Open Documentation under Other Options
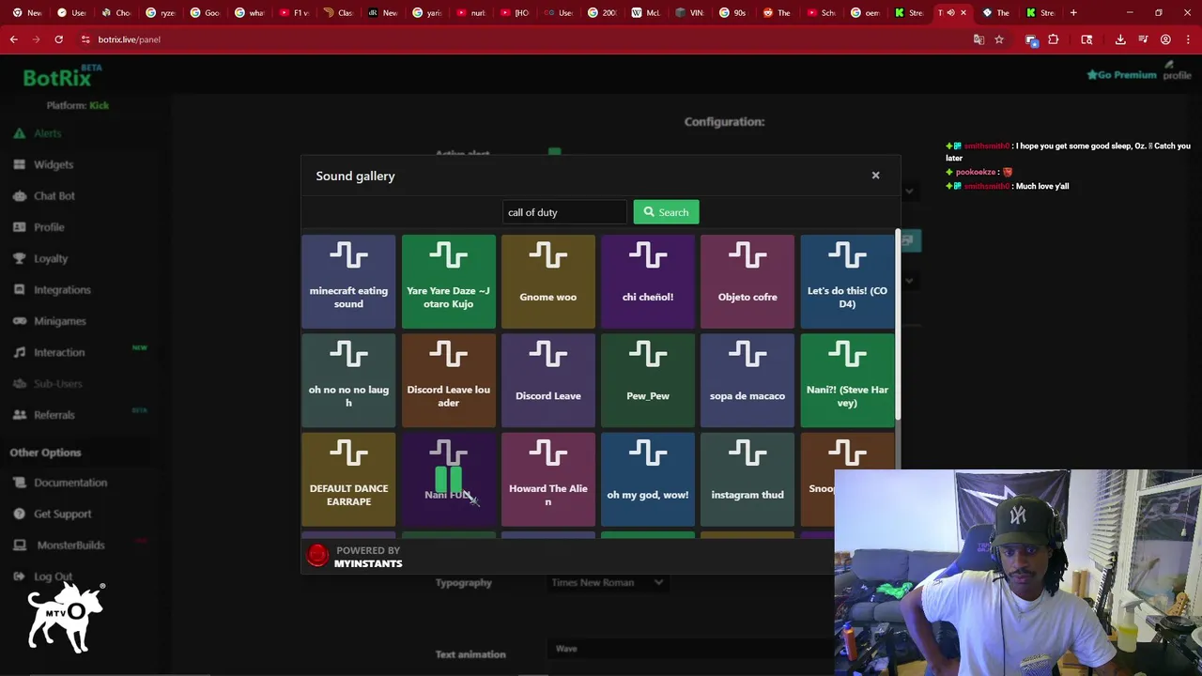 (x=70, y=483)
